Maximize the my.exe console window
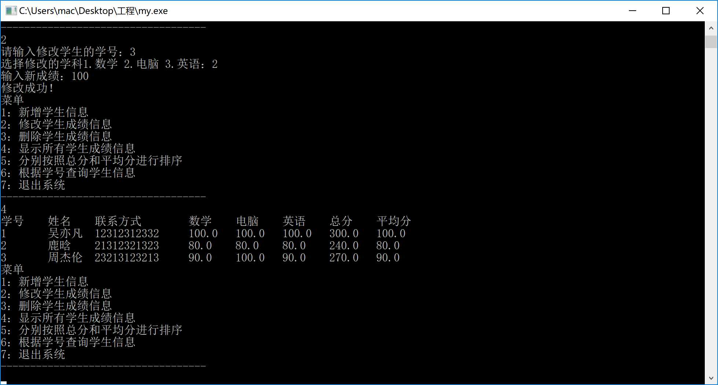Image resolution: width=718 pixels, height=385 pixels. (x=666, y=11)
